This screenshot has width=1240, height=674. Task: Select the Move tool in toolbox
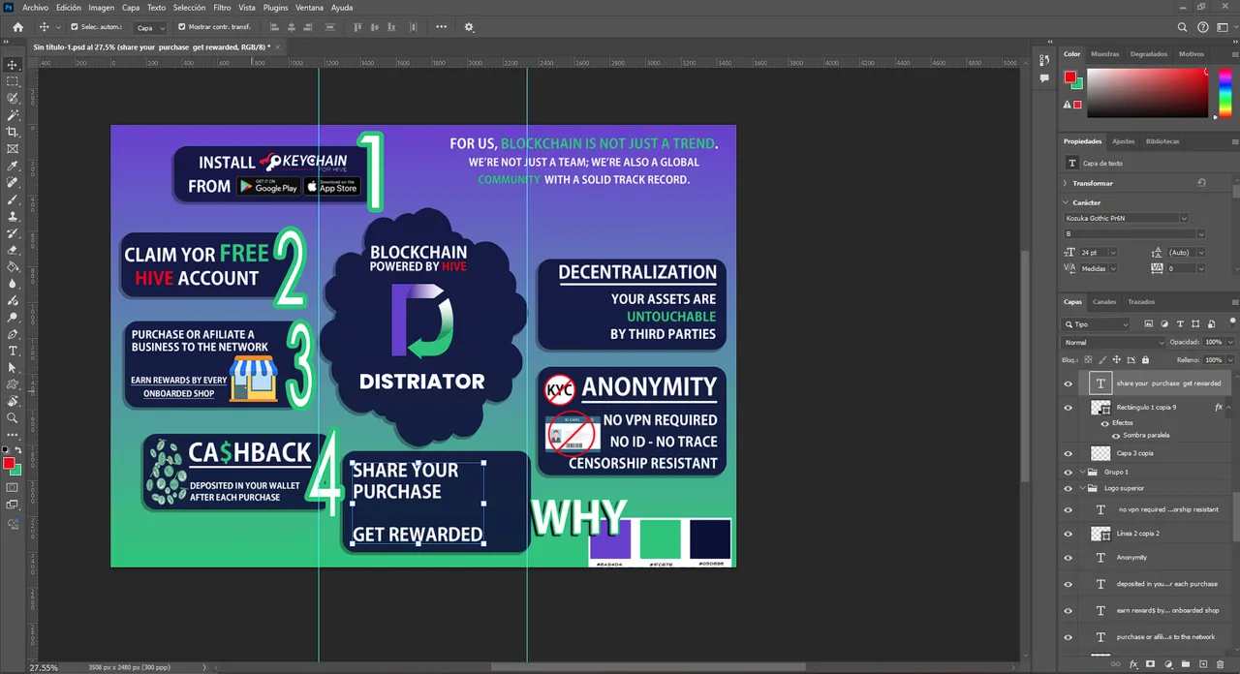point(13,65)
